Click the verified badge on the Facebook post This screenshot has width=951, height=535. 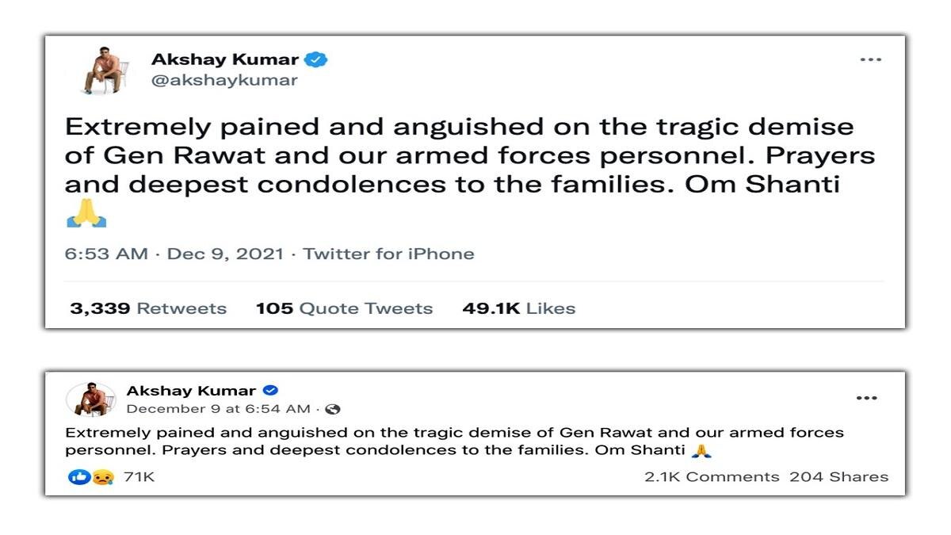click(x=270, y=391)
